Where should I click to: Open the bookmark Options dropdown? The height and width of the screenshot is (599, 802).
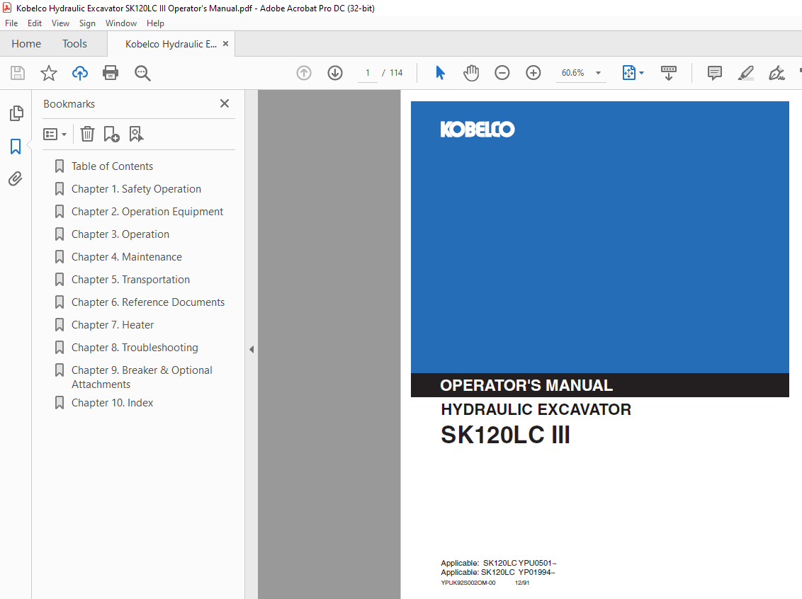tap(55, 134)
